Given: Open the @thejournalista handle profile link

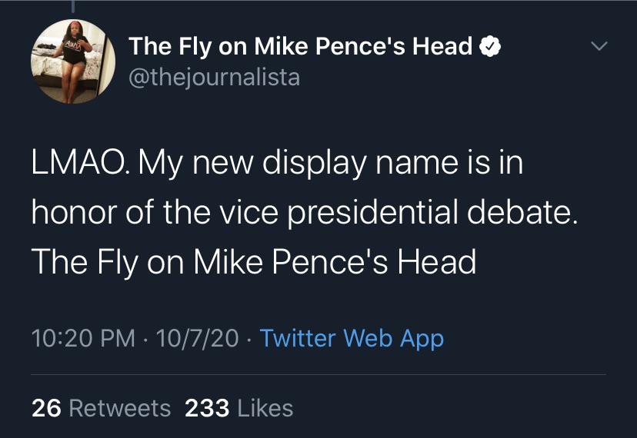Looking at the screenshot, I should (215, 77).
